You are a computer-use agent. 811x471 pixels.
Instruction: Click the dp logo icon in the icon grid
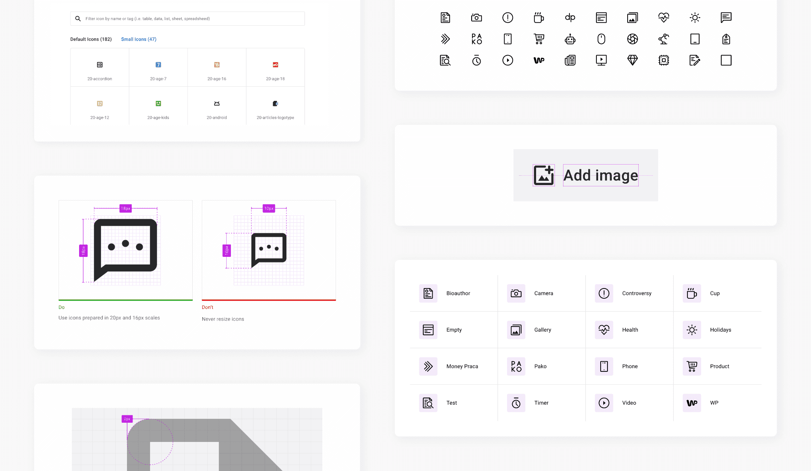tap(570, 18)
